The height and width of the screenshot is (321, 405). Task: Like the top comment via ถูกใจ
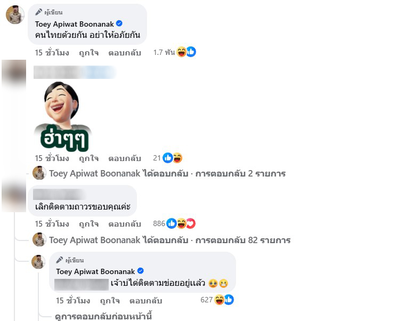pos(88,53)
